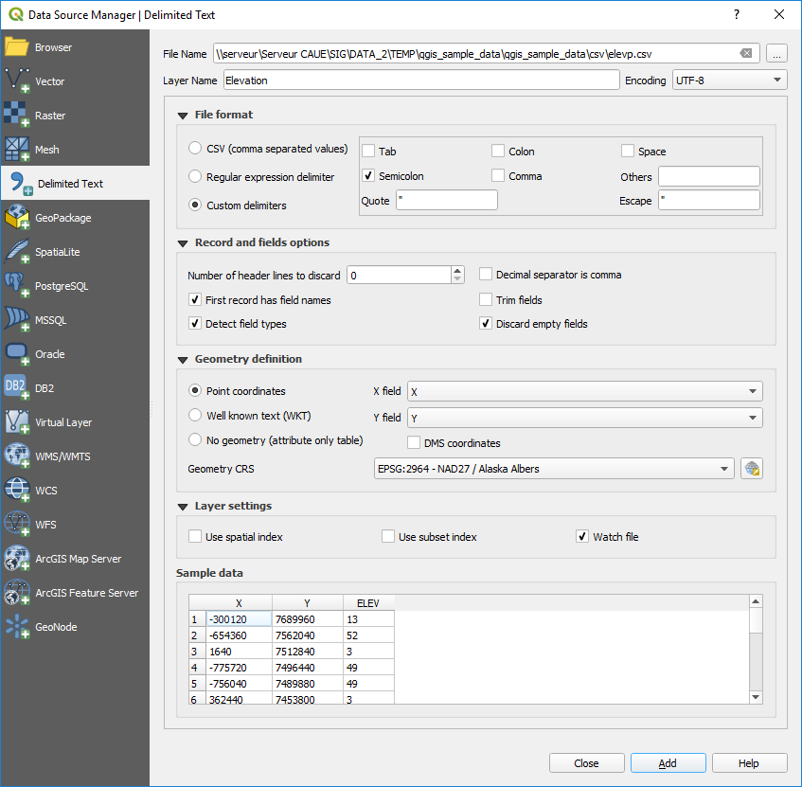Open the Virtual Layer tab

pos(63,422)
